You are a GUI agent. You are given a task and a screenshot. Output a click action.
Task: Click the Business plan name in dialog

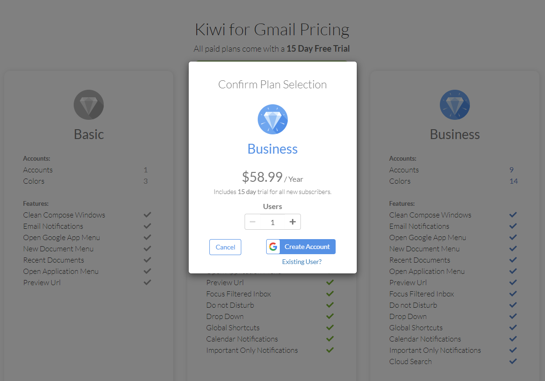272,149
